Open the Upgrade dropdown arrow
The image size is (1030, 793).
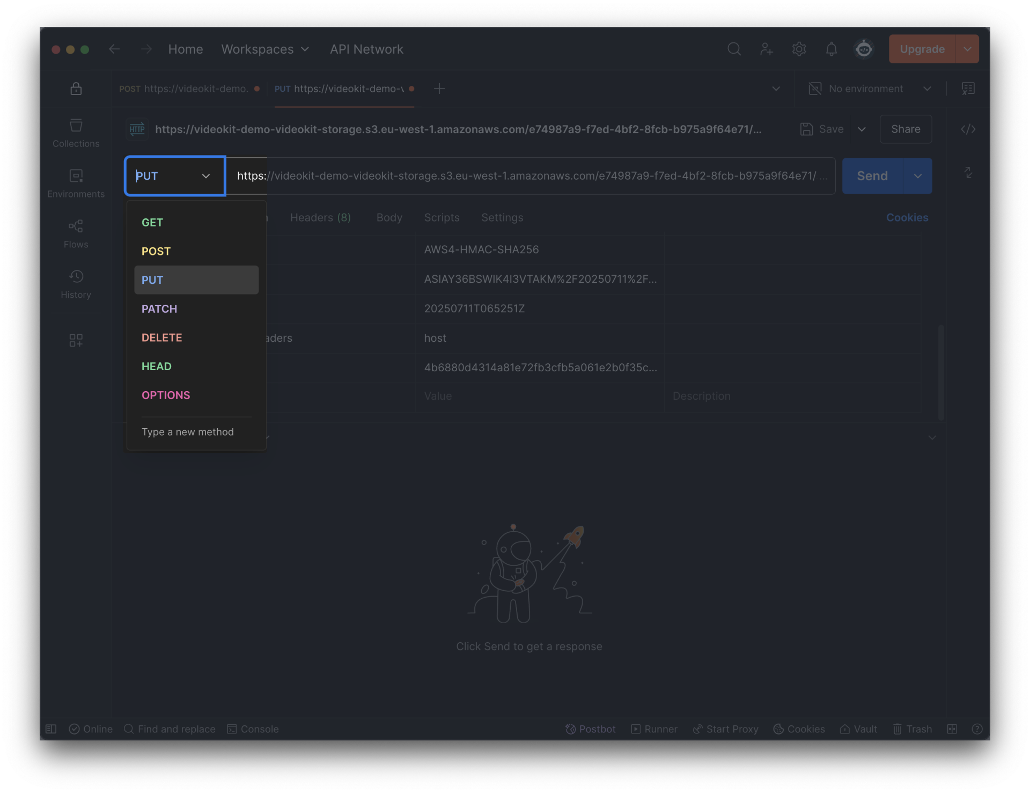tap(967, 49)
